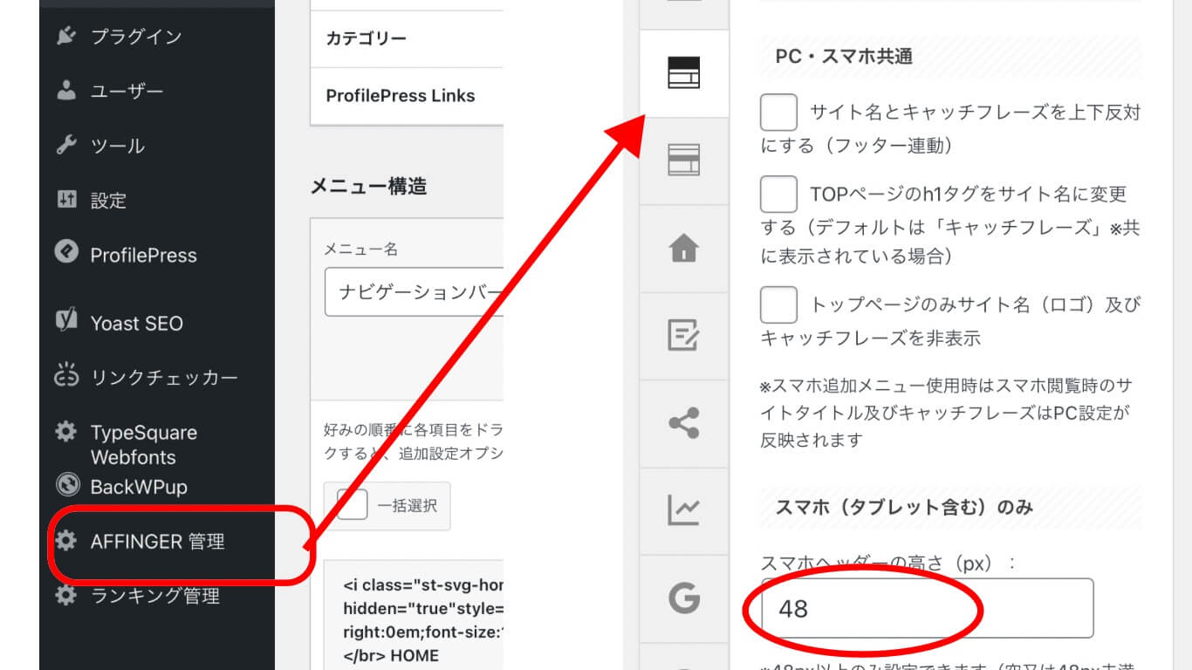Click the メニュー構造 heading
Viewport: 1192px width, 670px height.
click(369, 186)
